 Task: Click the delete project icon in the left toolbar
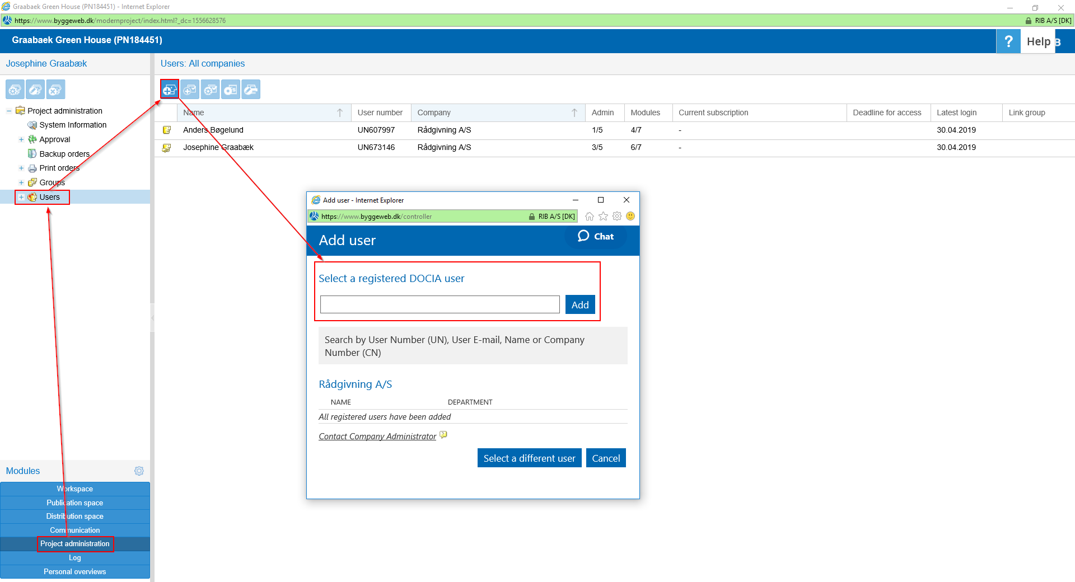[x=55, y=90]
